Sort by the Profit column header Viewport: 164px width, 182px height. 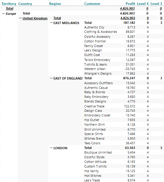[130, 4]
